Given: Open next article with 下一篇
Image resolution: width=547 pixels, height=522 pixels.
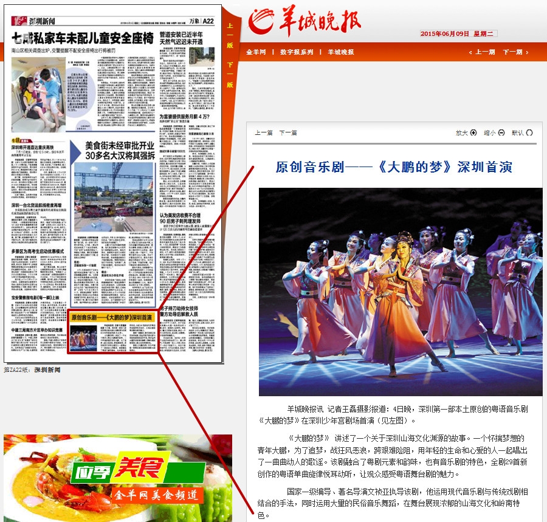Looking at the screenshot, I should (x=287, y=133).
